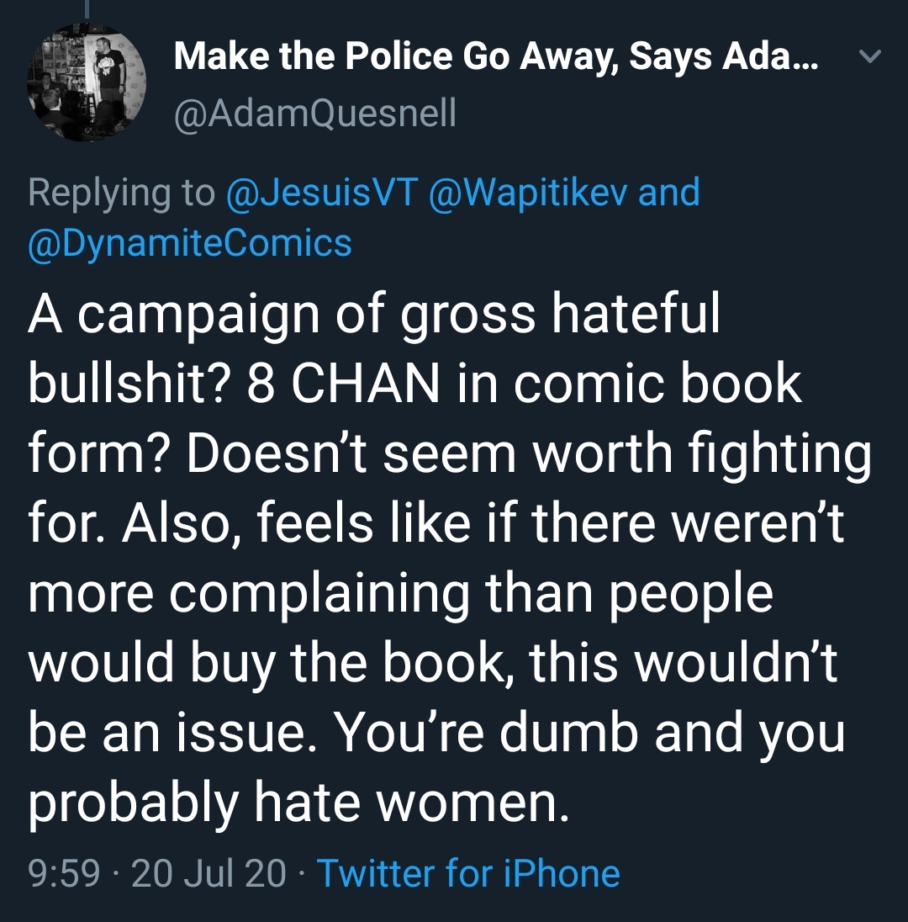
Task: Click the '20 Jul 20' date
Action: 209,872
